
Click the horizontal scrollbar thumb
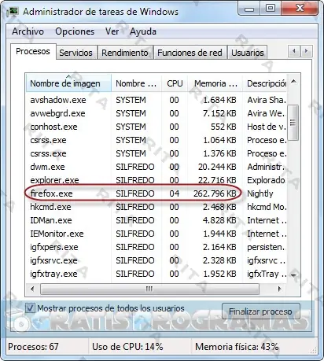[x=149, y=289]
